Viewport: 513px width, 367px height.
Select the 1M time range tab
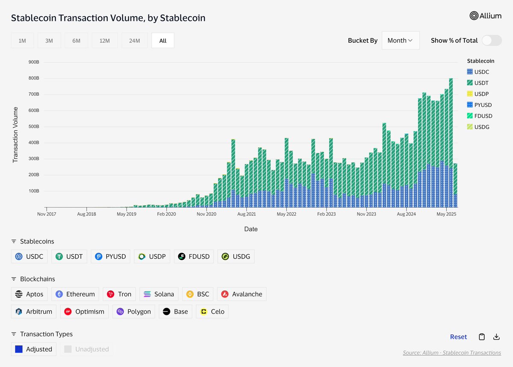coord(22,41)
